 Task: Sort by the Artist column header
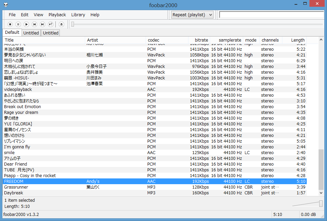(x=115, y=40)
